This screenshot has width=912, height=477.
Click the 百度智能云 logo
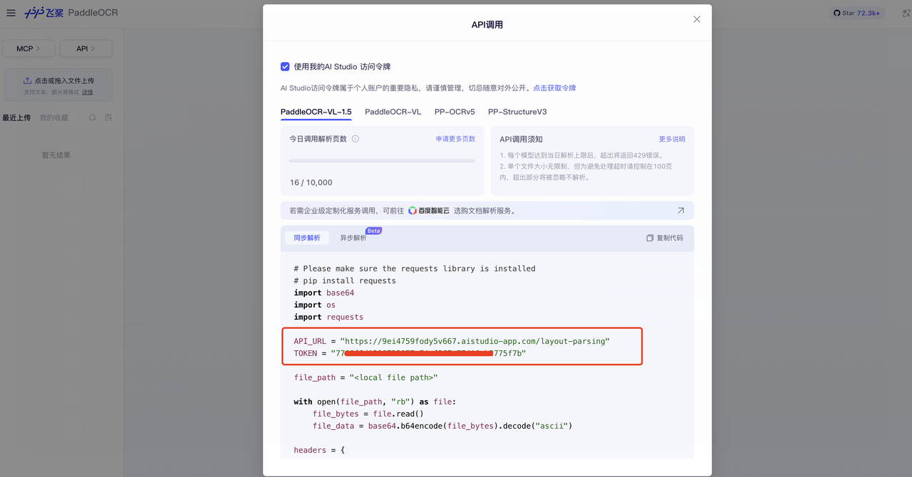tap(429, 211)
